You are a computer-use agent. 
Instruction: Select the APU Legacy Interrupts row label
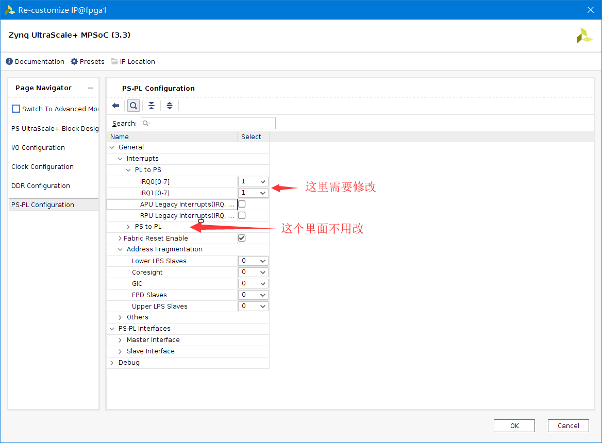pos(187,205)
